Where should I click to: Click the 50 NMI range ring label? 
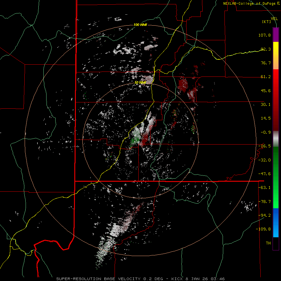[x=140, y=82]
